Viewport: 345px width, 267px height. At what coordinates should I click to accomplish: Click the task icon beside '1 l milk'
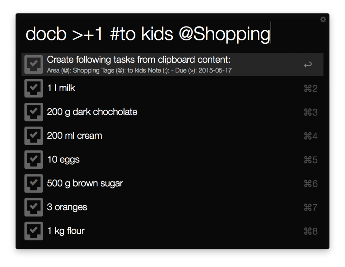pyautogui.click(x=34, y=88)
